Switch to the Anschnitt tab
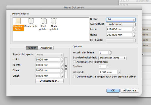Screen dimensions: 151x105 click(47, 48)
